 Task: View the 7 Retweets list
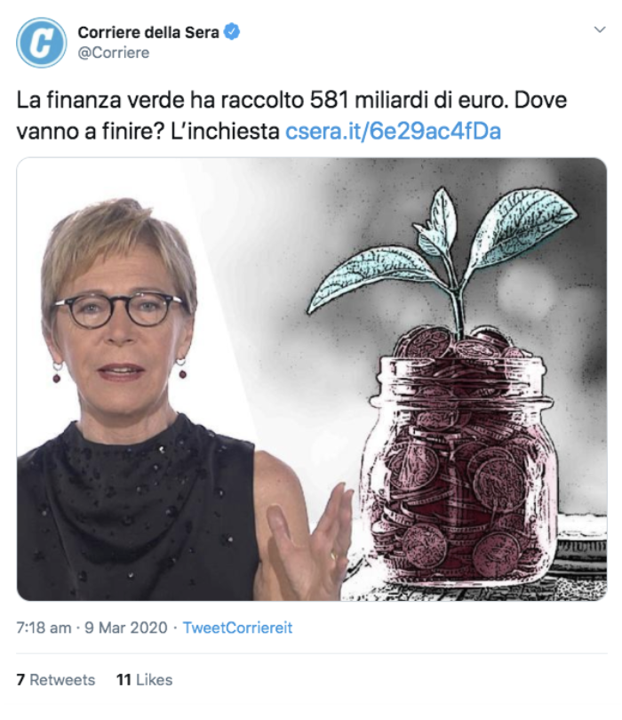coord(56,680)
